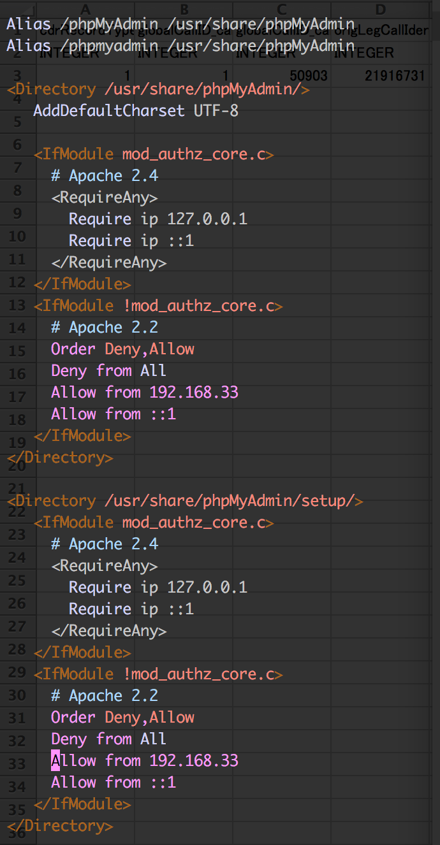Click 'Deny from All' in setup Directory block

pos(109,739)
